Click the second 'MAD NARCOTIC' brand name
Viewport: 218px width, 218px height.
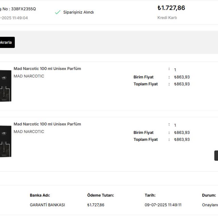pyautogui.click(x=29, y=131)
